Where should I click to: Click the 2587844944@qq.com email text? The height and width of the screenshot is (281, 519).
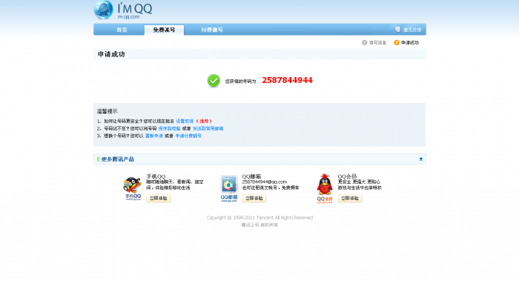265,182
